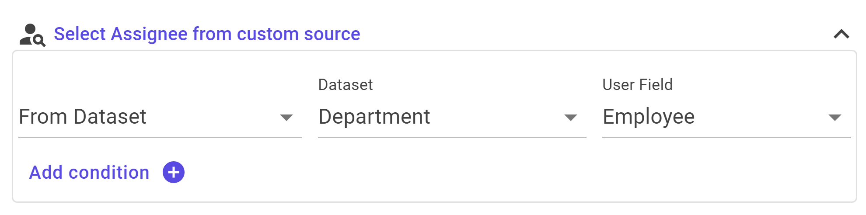Viewport: 866px width, 215px height.
Task: Open the Department dataset dropdown
Action: 452,117
